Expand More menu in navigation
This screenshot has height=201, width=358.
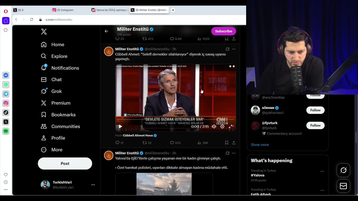tap(52, 150)
